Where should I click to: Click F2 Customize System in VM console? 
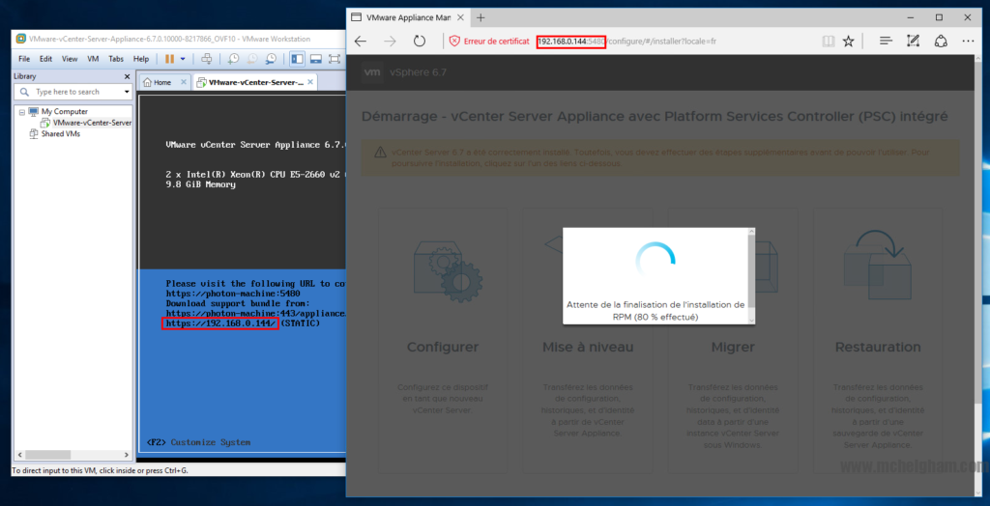[198, 442]
